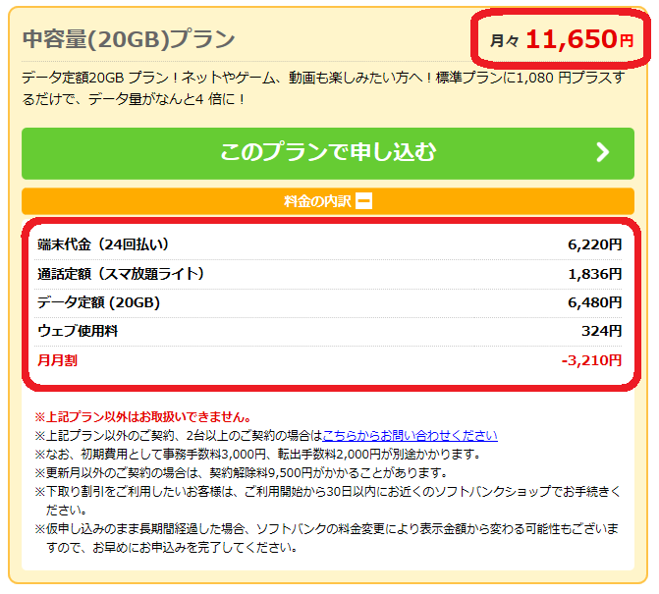The width and height of the screenshot is (659, 594).
Task: Select the データ定額 (20GB) row label
Action: coord(98,302)
